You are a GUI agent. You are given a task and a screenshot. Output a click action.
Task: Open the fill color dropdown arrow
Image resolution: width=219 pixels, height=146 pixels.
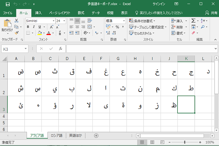44,33
